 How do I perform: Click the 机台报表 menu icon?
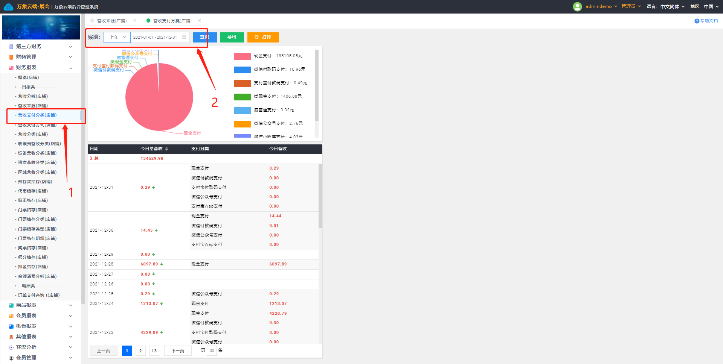coord(11,326)
